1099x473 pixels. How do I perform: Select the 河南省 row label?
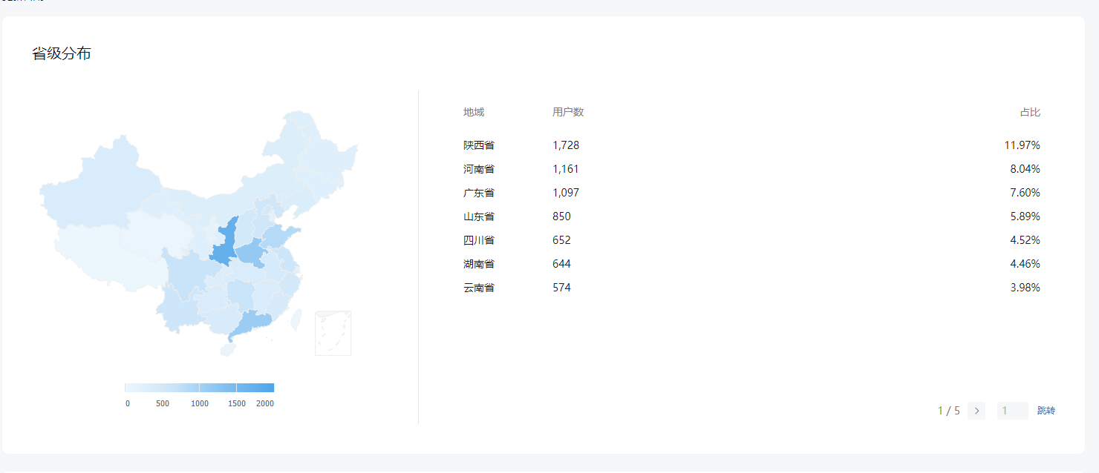(479, 169)
